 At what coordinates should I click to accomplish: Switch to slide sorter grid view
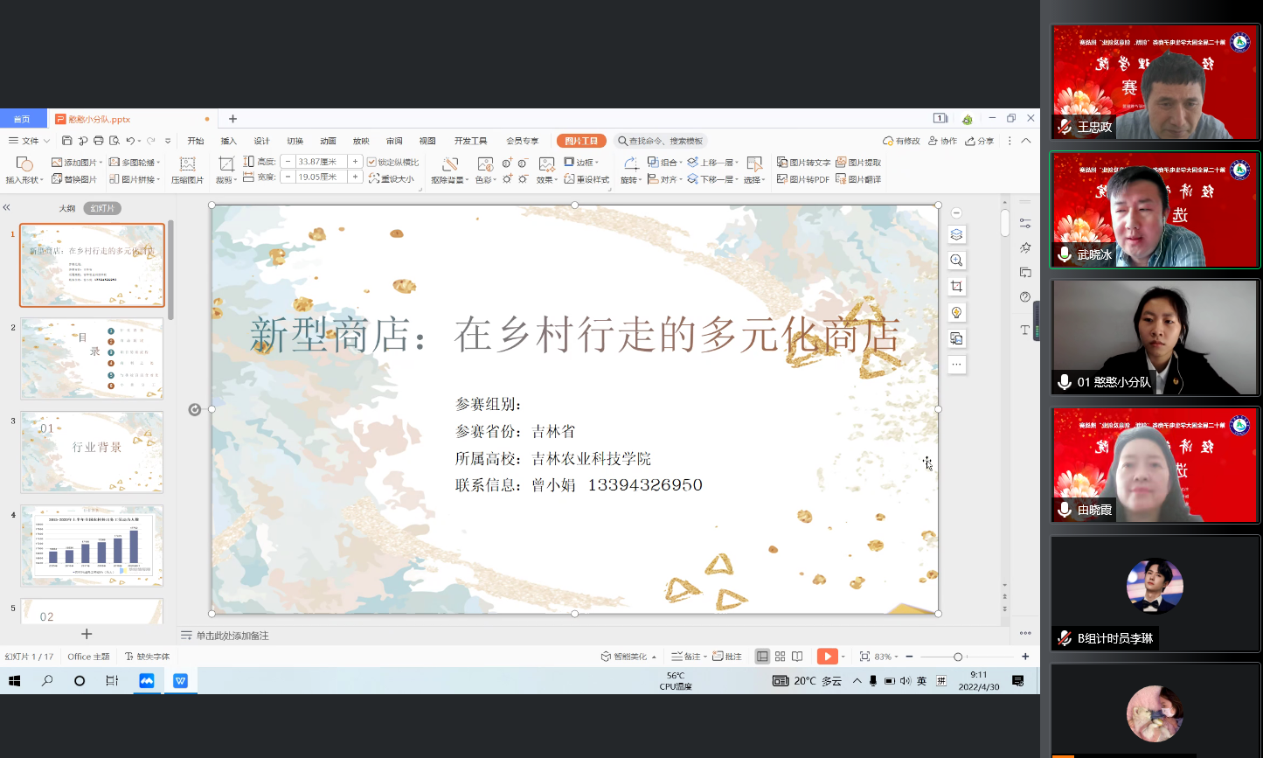(x=781, y=657)
